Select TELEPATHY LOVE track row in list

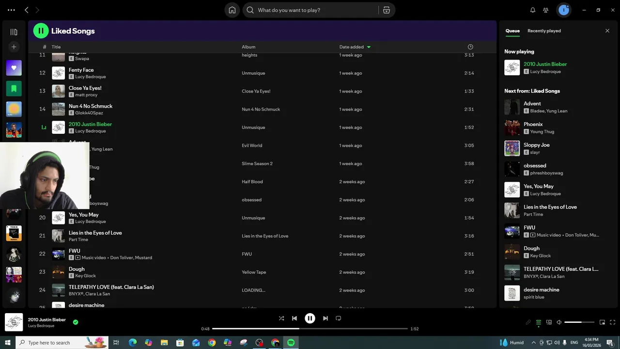(262, 290)
